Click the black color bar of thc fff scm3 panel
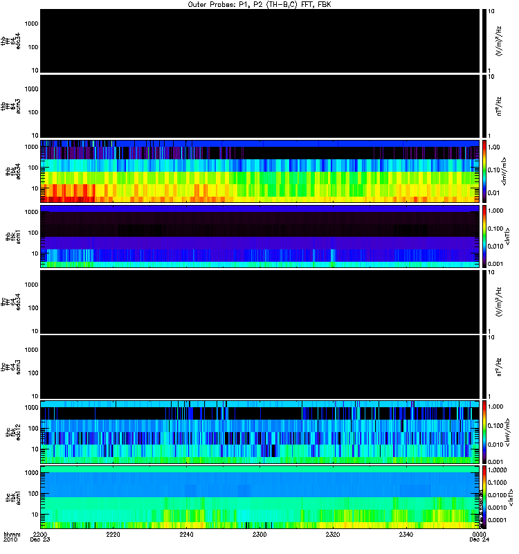 tap(484, 368)
